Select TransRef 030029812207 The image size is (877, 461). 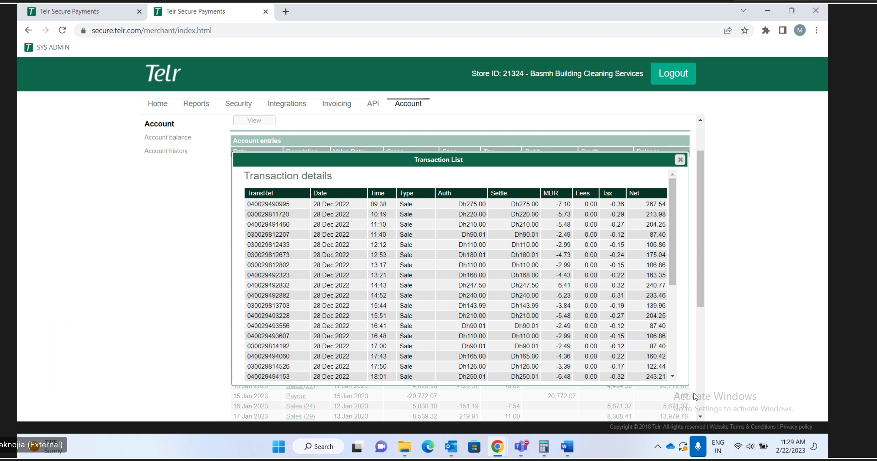(x=268, y=235)
